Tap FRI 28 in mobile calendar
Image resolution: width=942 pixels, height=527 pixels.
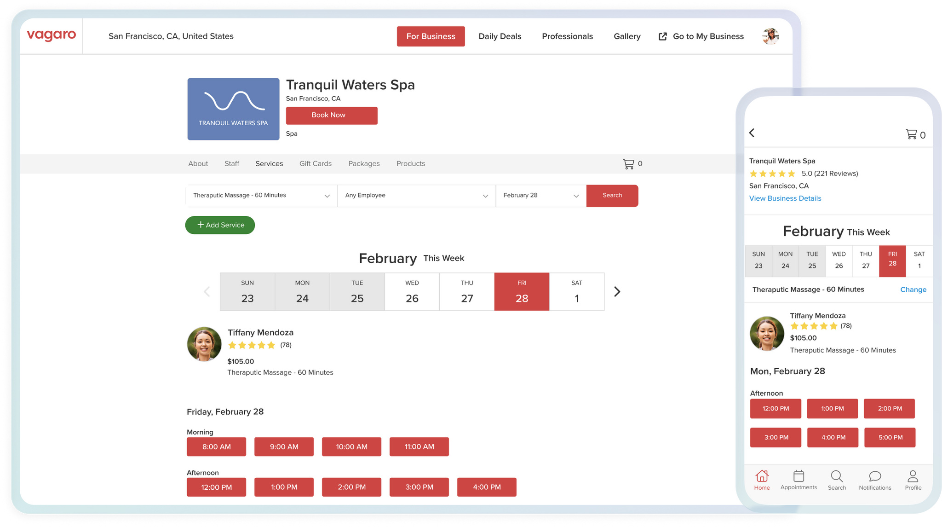[x=892, y=261]
